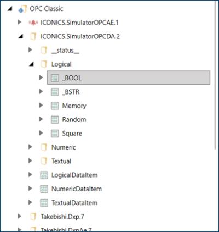Viewport: 219px width, 232px height.
Task: Expand the Takebishi.Dxp.7 node
Action: click(x=19, y=216)
